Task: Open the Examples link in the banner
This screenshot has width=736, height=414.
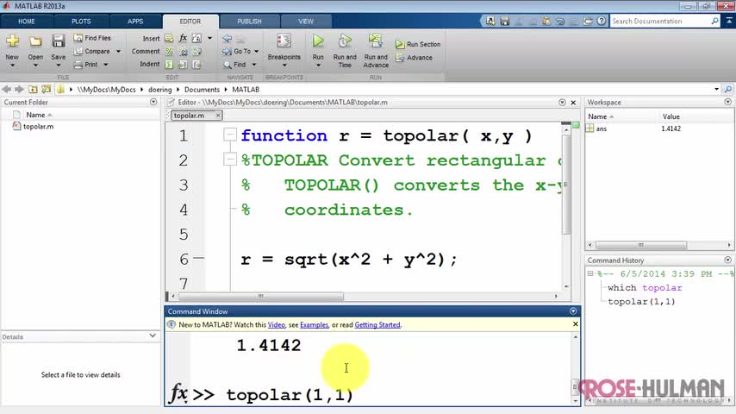Action: (x=314, y=324)
